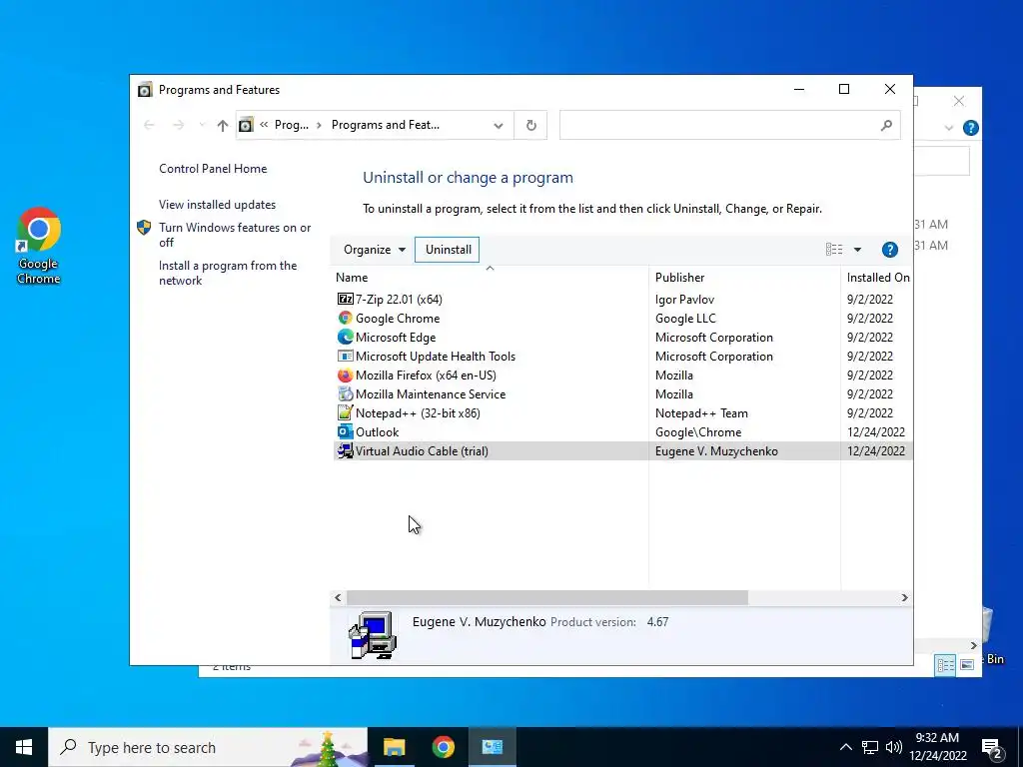The width and height of the screenshot is (1023, 767).
Task: Open File Explorer from the taskbar
Action: point(394,747)
